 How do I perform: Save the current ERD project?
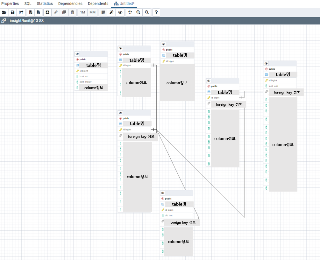12,12
